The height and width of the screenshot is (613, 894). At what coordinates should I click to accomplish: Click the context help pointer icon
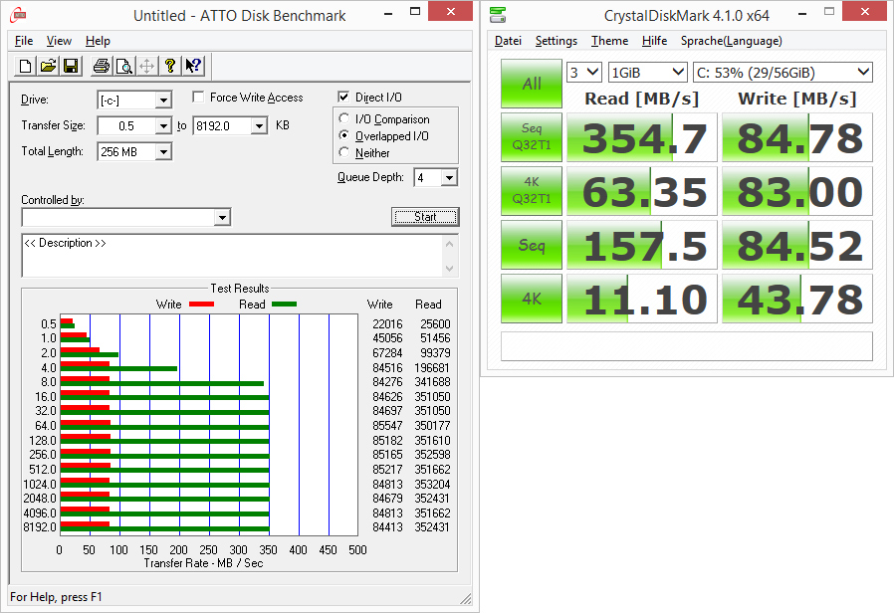(193, 66)
